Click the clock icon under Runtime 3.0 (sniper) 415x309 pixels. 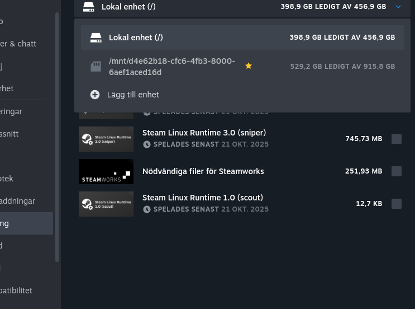click(147, 144)
